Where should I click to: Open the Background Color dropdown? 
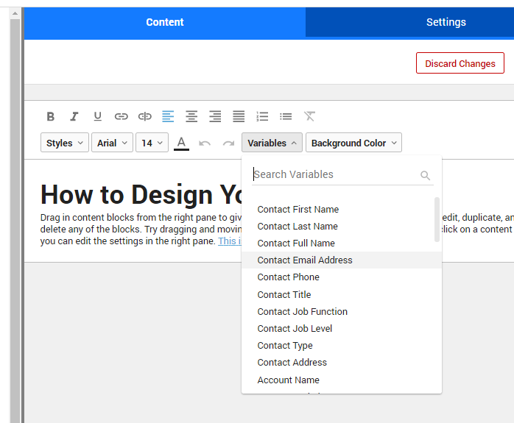point(353,143)
